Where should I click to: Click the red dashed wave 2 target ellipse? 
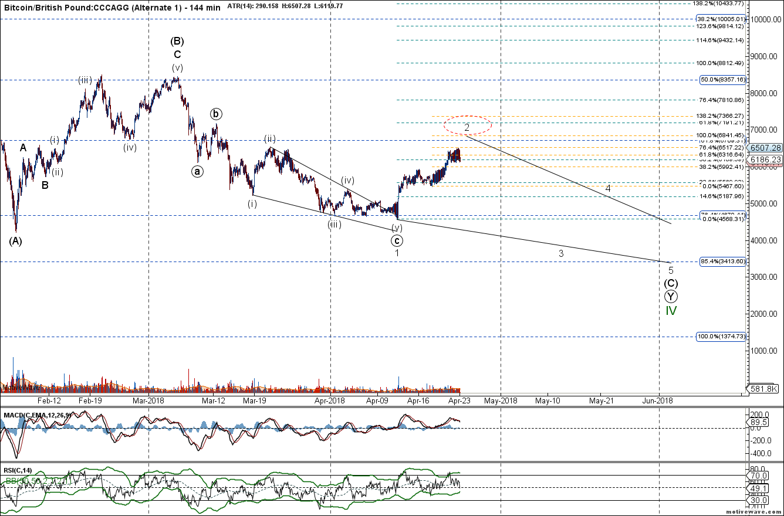click(467, 125)
